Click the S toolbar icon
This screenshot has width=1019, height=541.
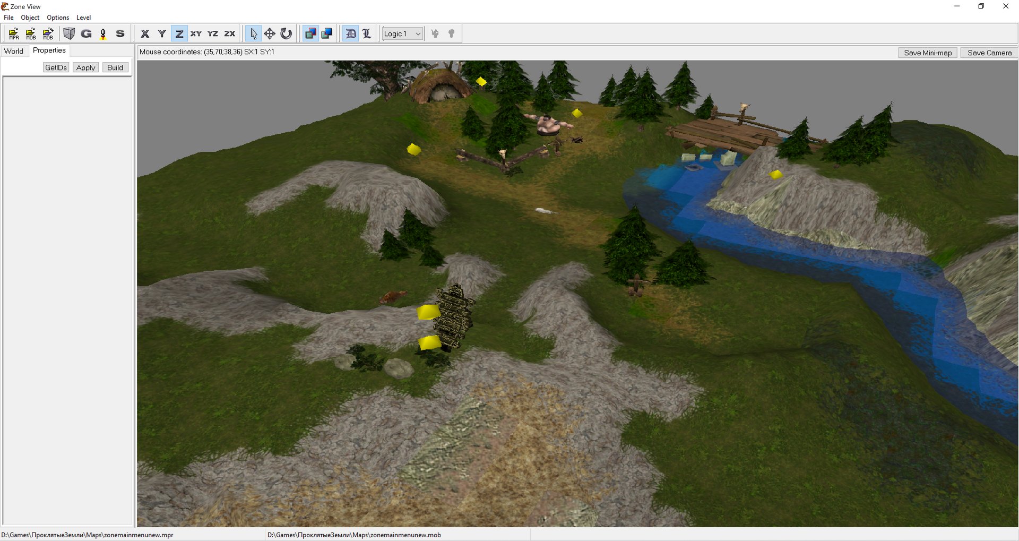point(120,34)
